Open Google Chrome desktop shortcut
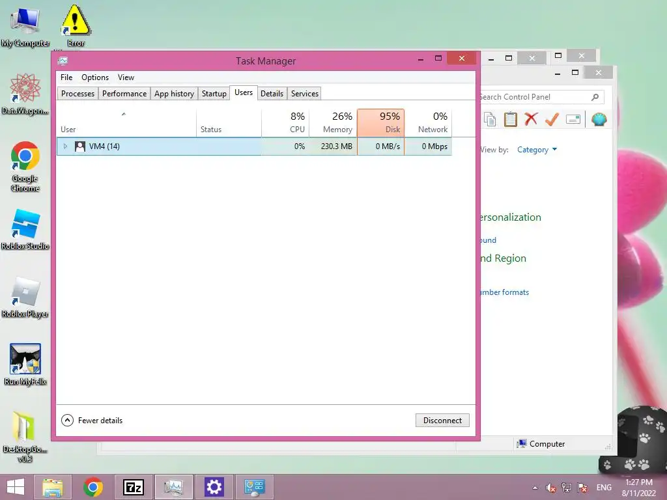Image resolution: width=667 pixels, height=500 pixels. coord(25,166)
